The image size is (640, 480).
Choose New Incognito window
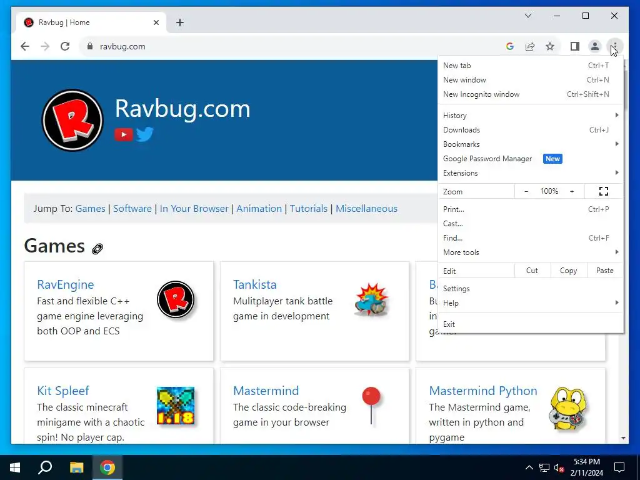pyautogui.click(x=530, y=94)
